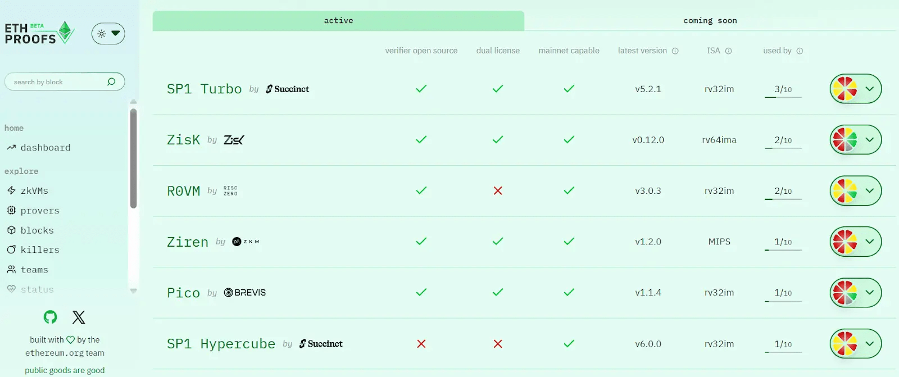Go to provers in sidebar

[39, 211]
